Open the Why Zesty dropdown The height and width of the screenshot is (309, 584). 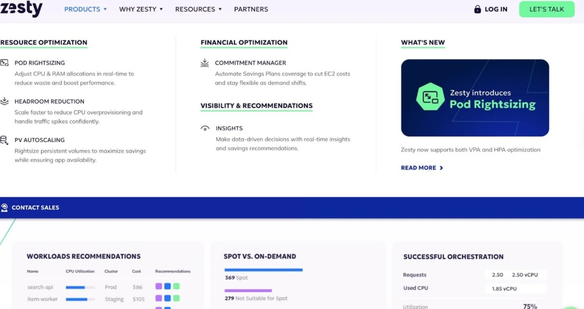click(141, 9)
